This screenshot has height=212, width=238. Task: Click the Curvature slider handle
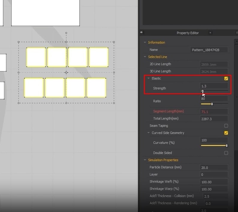pyautogui.click(x=227, y=146)
